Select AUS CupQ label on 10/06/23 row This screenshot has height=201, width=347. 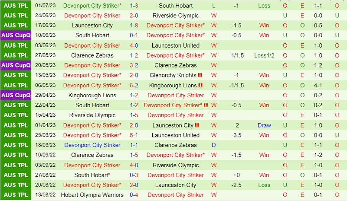click(16, 35)
